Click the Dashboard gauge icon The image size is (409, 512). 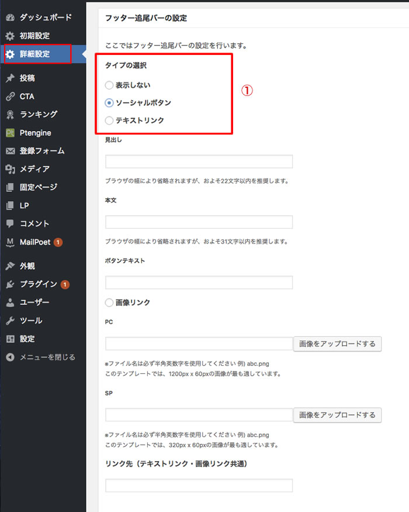point(10,18)
